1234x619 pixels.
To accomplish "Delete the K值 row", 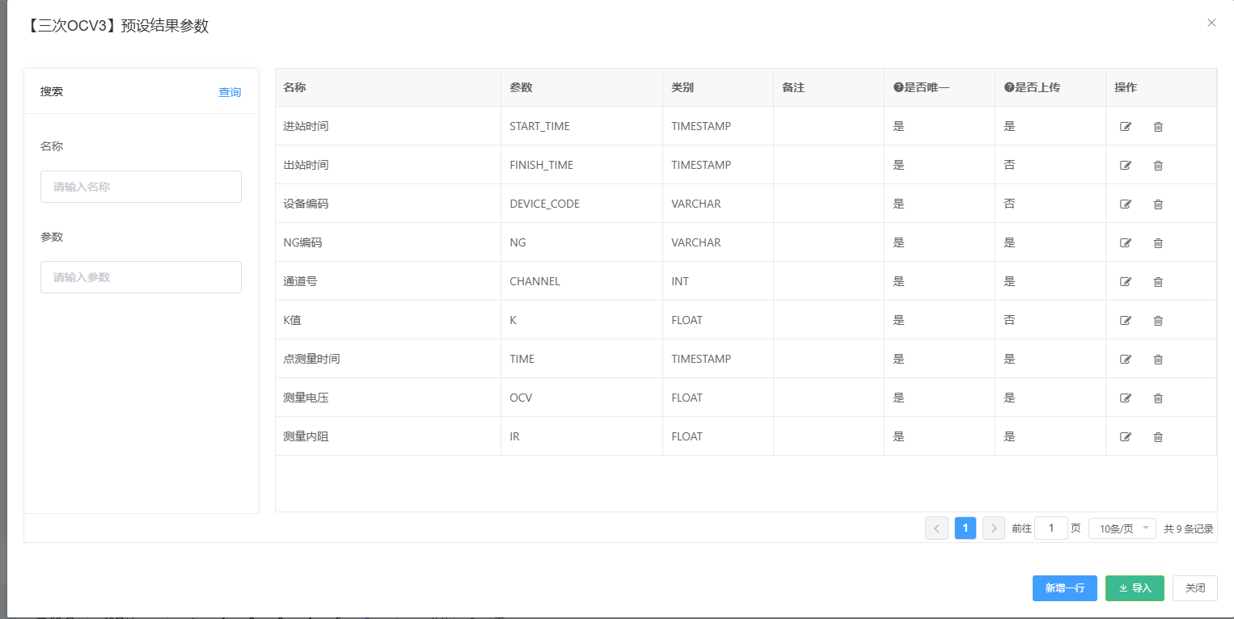I will (1158, 321).
